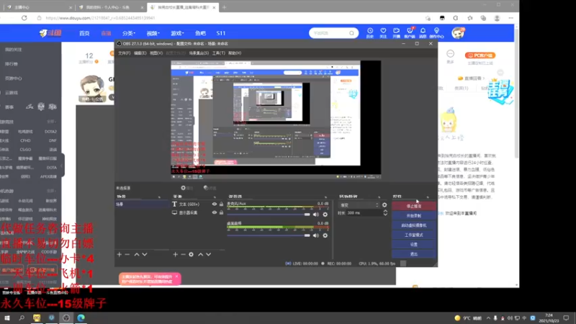Click Stop Streaming button in OBS

[x=413, y=206]
